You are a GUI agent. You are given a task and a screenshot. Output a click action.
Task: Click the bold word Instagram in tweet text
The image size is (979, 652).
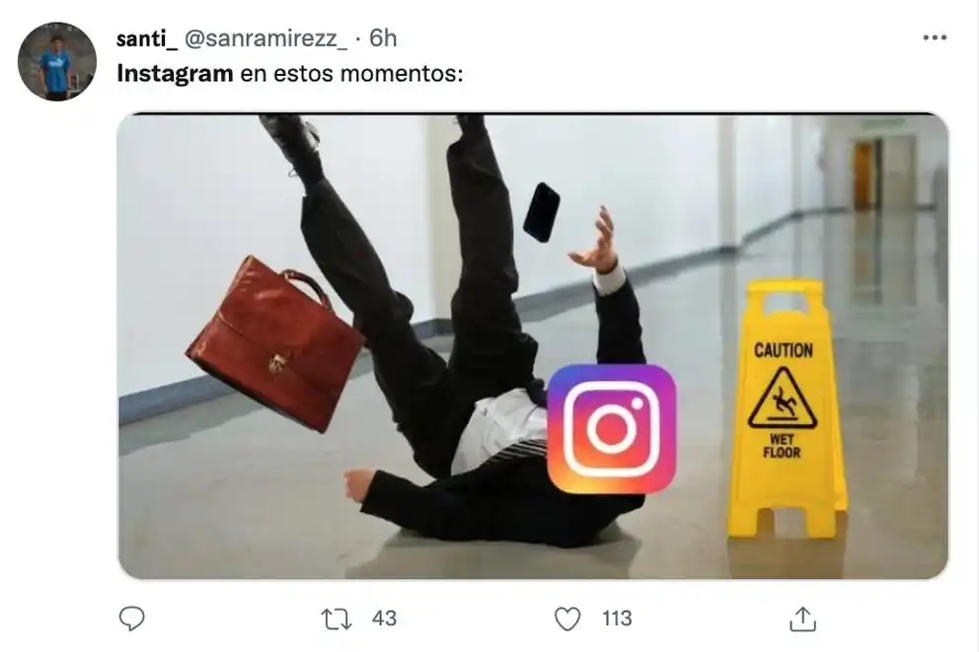175,73
